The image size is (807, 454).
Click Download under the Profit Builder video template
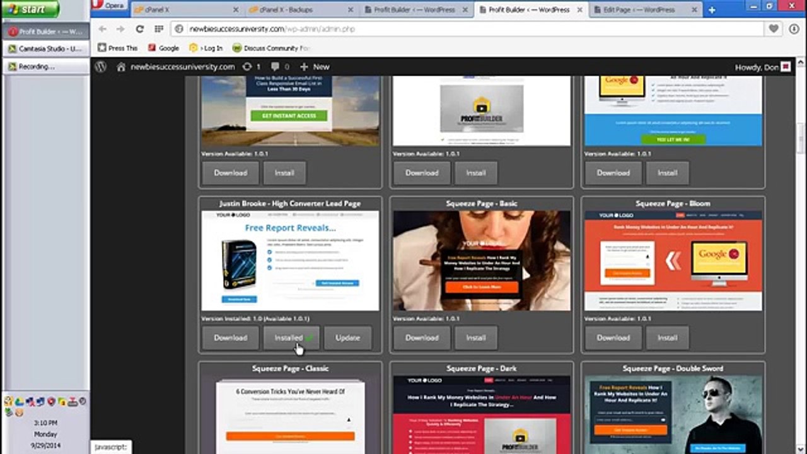[x=422, y=173]
